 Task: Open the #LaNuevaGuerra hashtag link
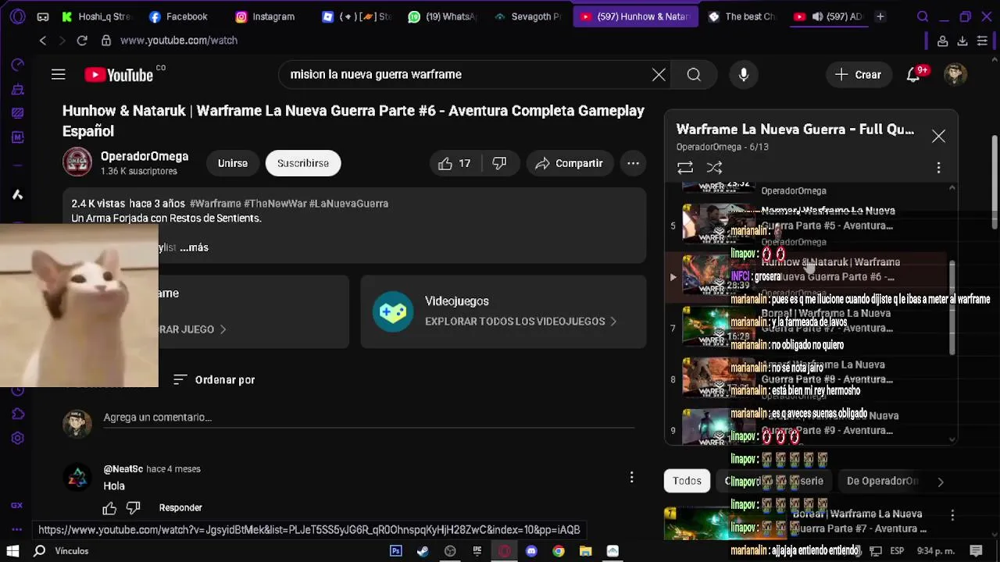pyautogui.click(x=348, y=204)
